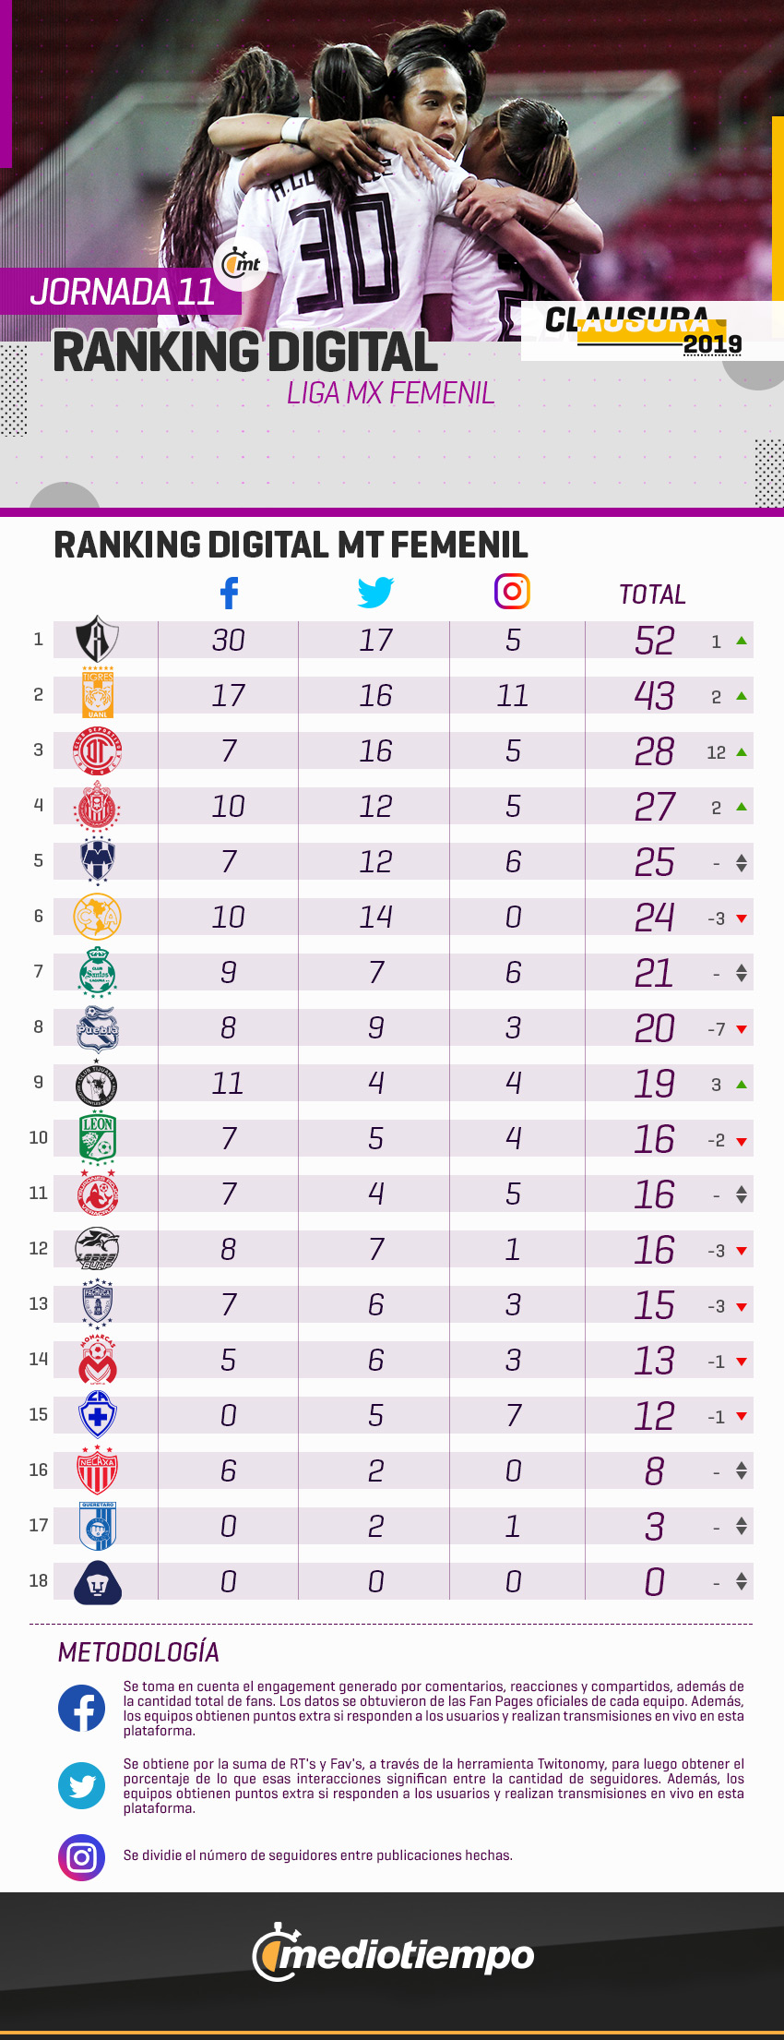Click the JORNADA 11 purple banner
This screenshot has height=2040, width=784.
121,292
